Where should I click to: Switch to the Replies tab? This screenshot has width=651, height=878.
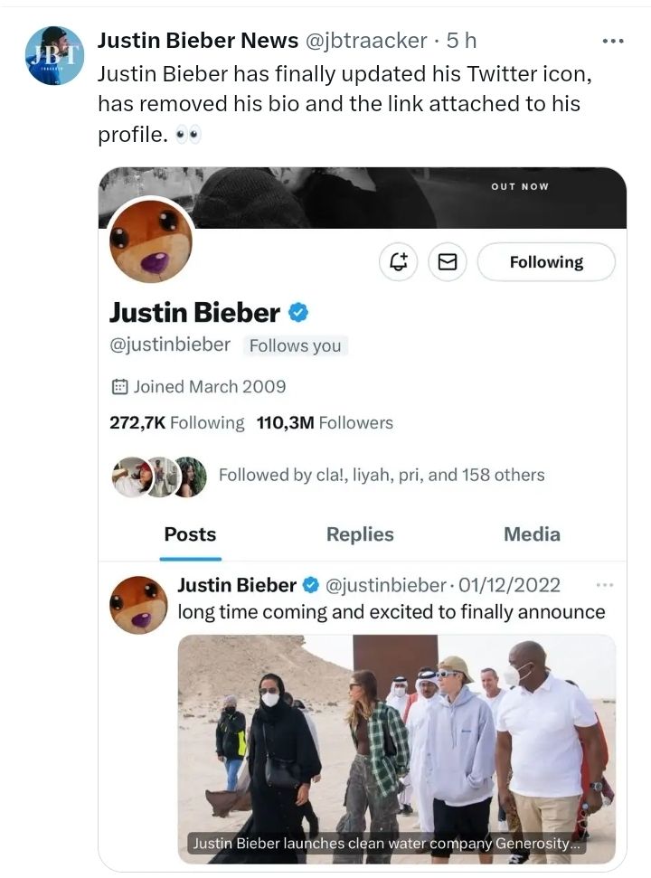[360, 534]
